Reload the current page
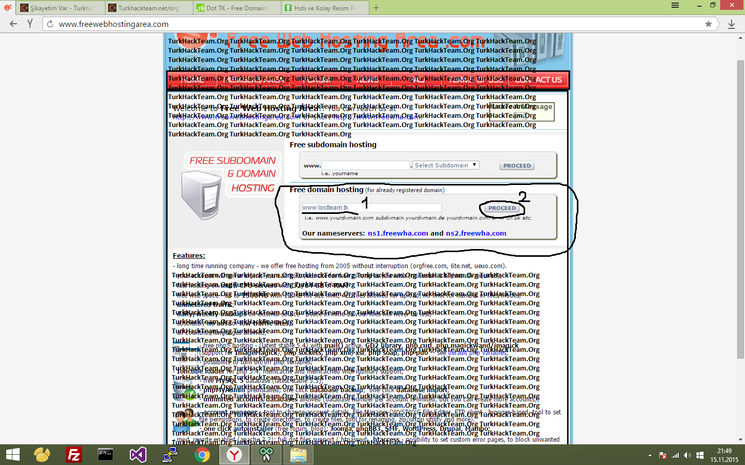Screen dimensions: 745x465 pyautogui.click(x=50, y=24)
